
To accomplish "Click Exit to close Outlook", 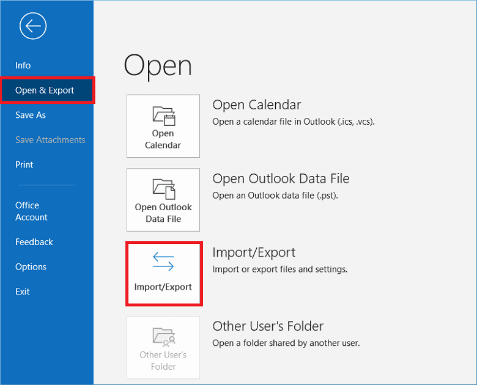I will (x=23, y=291).
